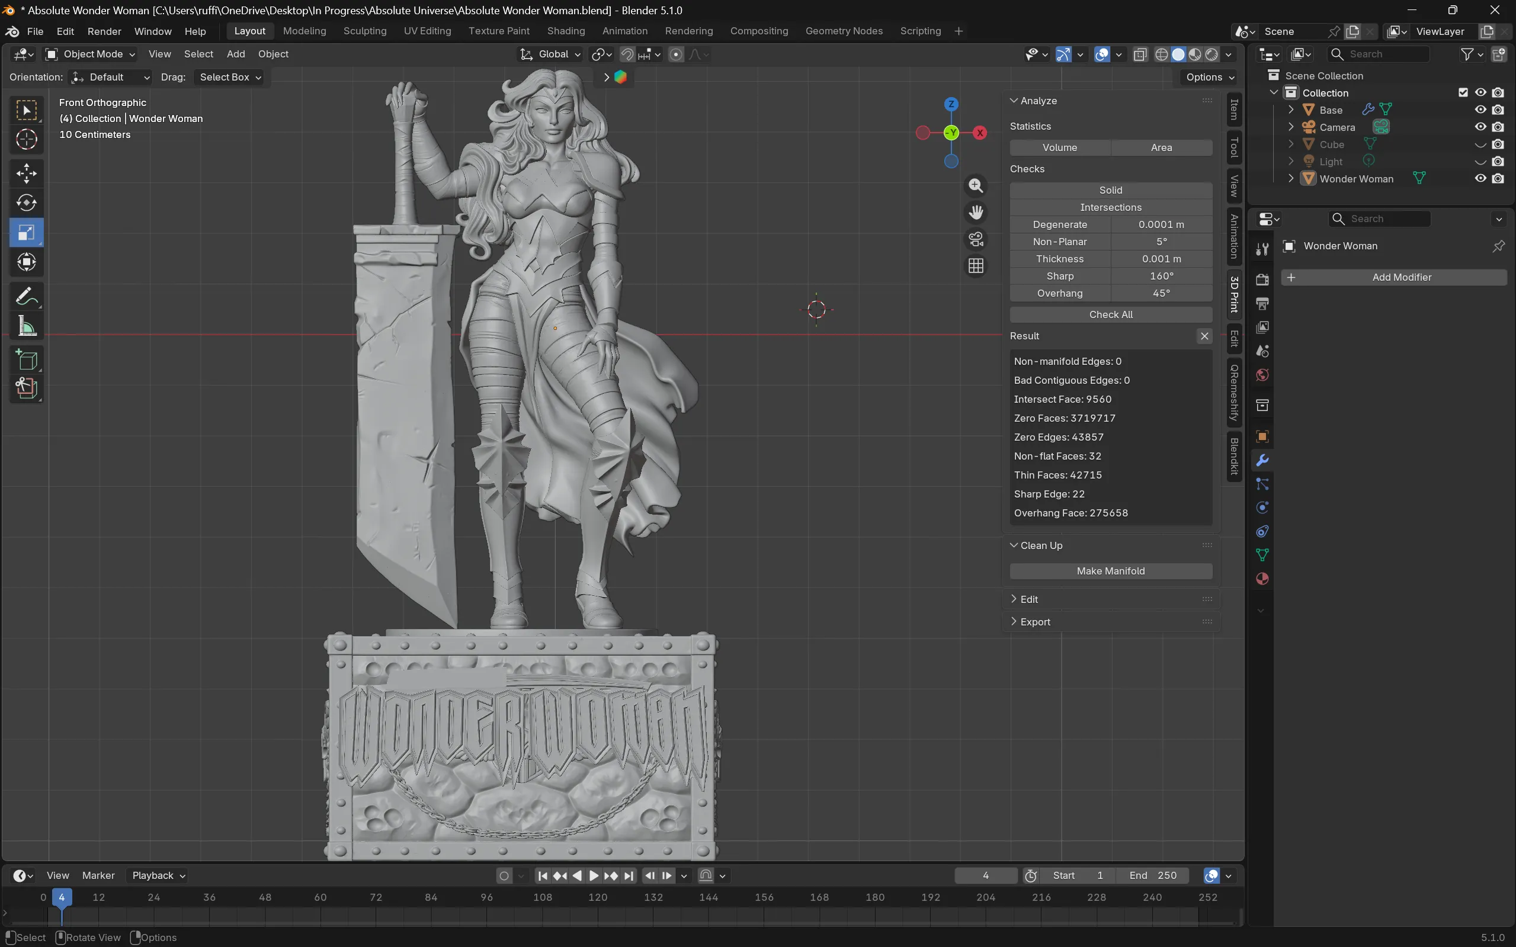Toggle viewport overlays button
The width and height of the screenshot is (1516, 947).
[x=1102, y=54]
